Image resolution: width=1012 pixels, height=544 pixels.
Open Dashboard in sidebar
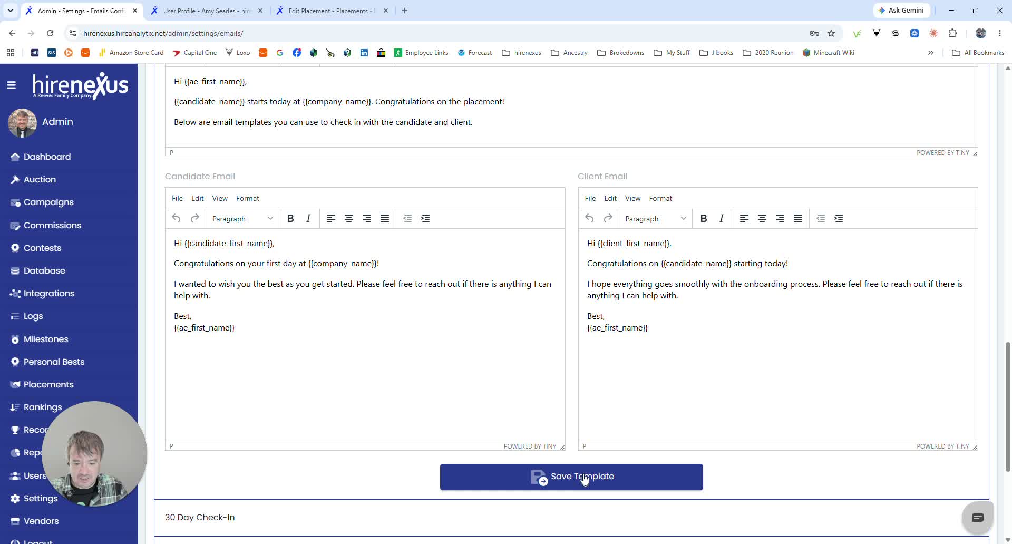(47, 157)
